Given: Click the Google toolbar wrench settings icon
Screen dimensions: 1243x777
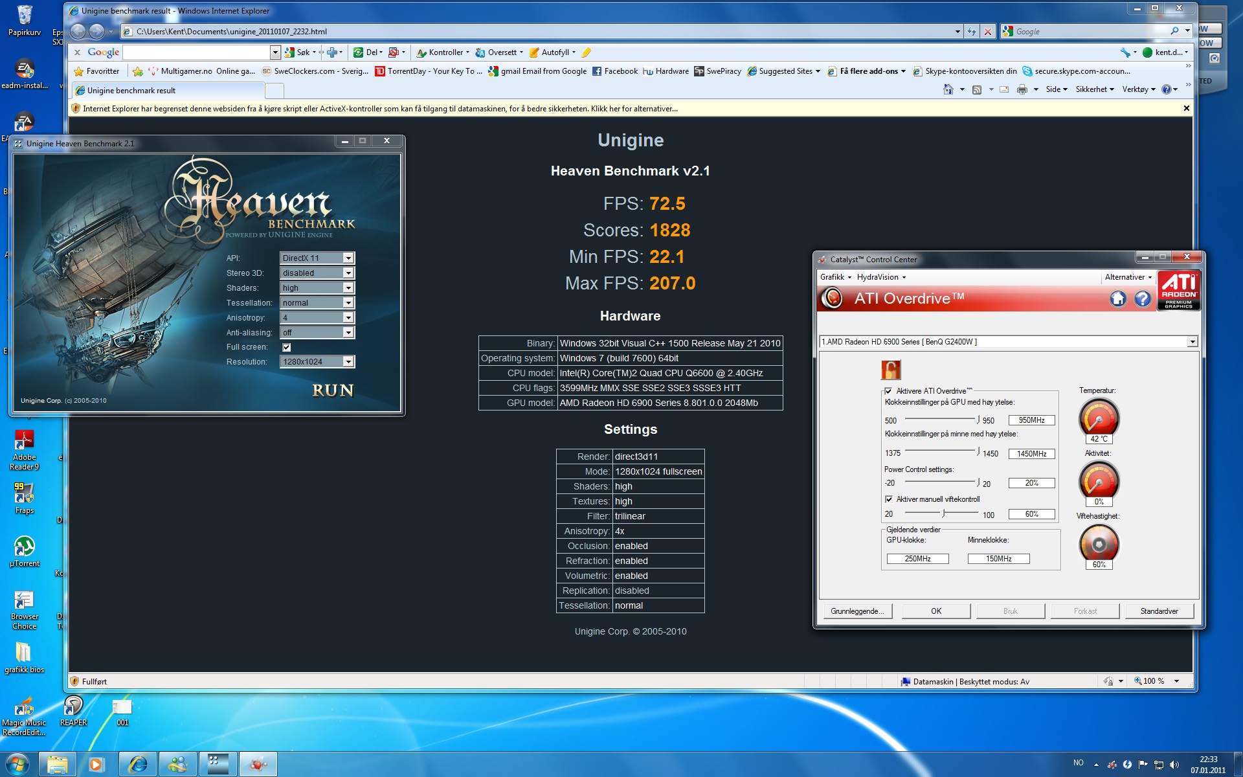Looking at the screenshot, I should coord(1125,52).
